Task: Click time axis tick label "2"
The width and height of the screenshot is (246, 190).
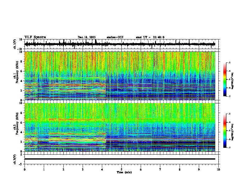Action: (x=63, y=170)
